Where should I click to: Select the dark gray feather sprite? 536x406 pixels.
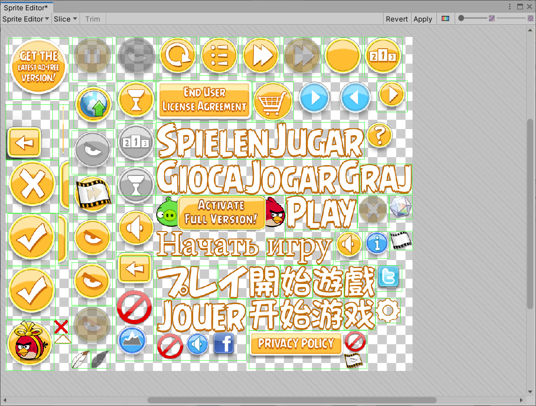(x=100, y=359)
